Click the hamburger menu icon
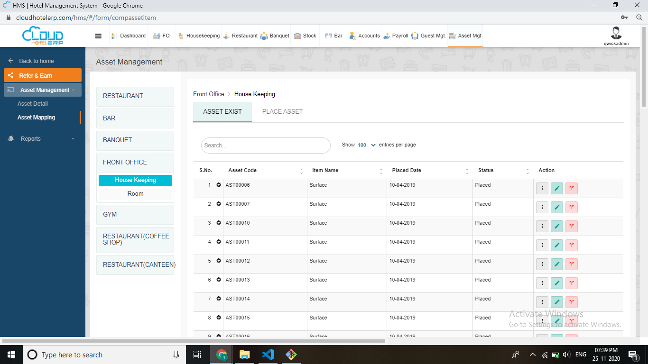The width and height of the screenshot is (648, 364). (98, 36)
